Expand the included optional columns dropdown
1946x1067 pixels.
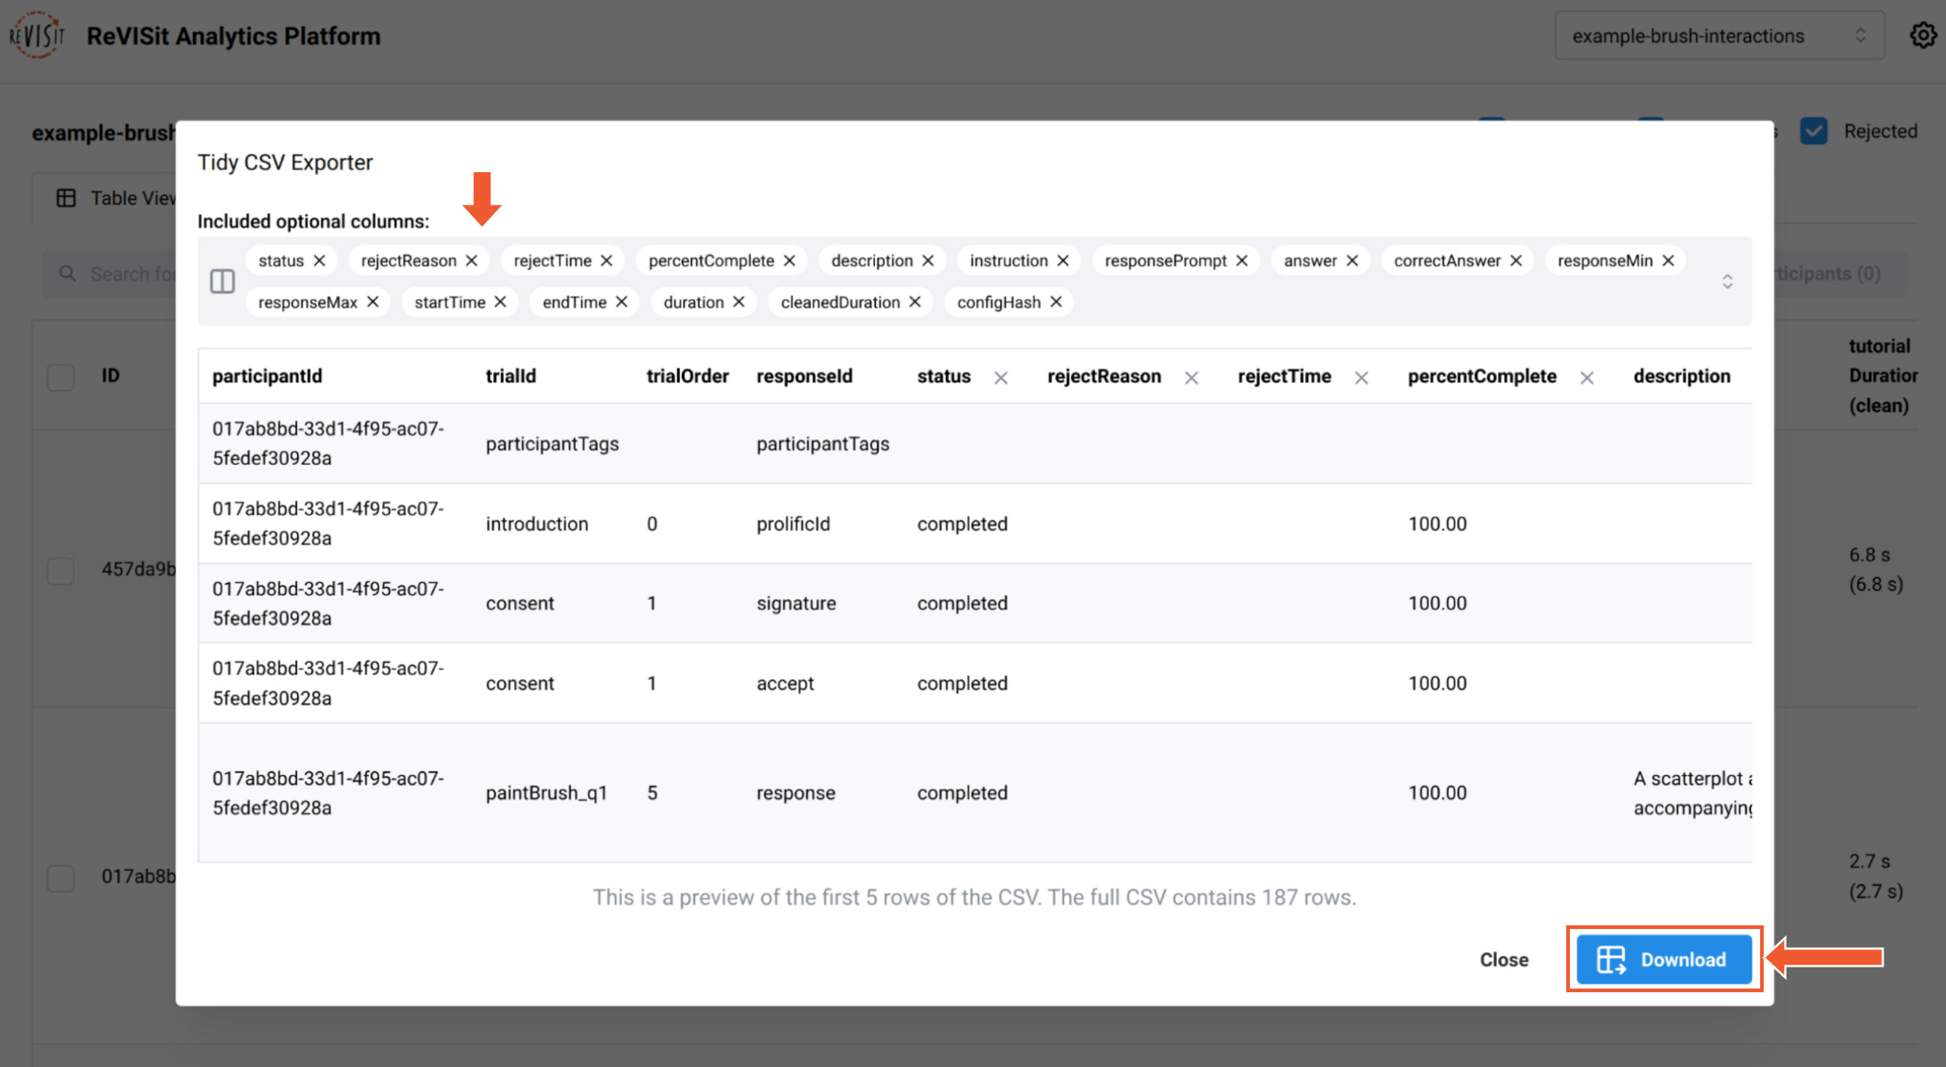1730,281
